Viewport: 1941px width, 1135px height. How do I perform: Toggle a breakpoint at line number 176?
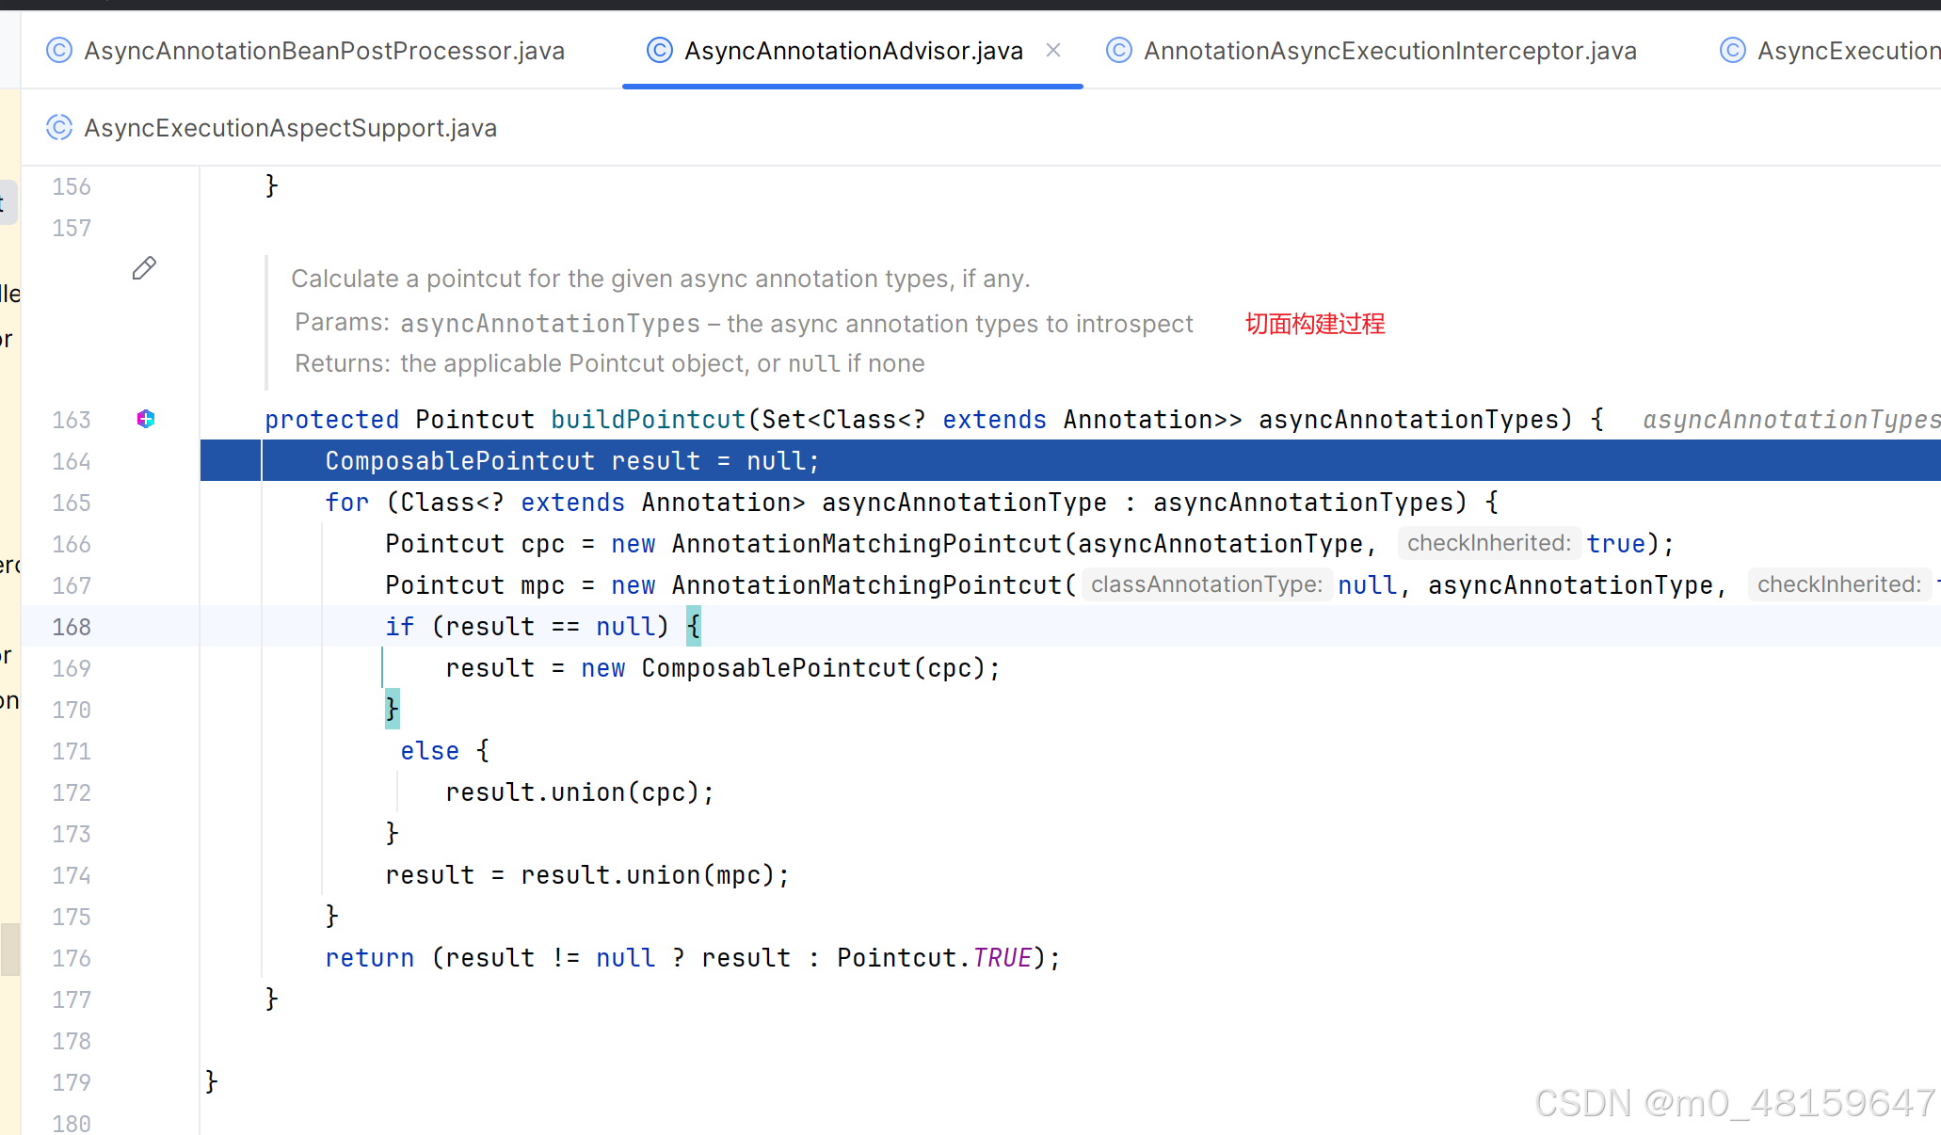click(x=72, y=958)
